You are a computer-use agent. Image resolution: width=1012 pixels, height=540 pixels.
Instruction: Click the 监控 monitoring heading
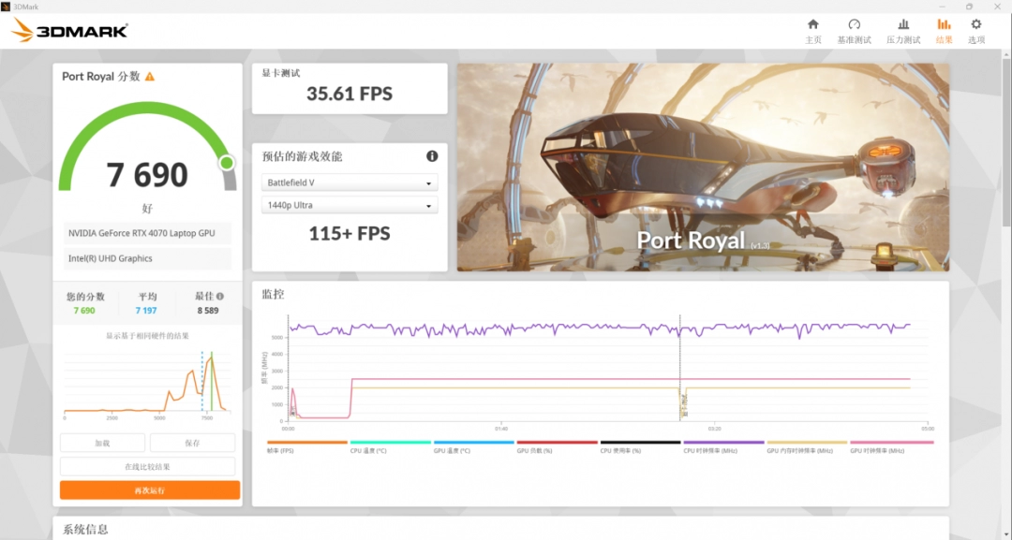click(273, 294)
